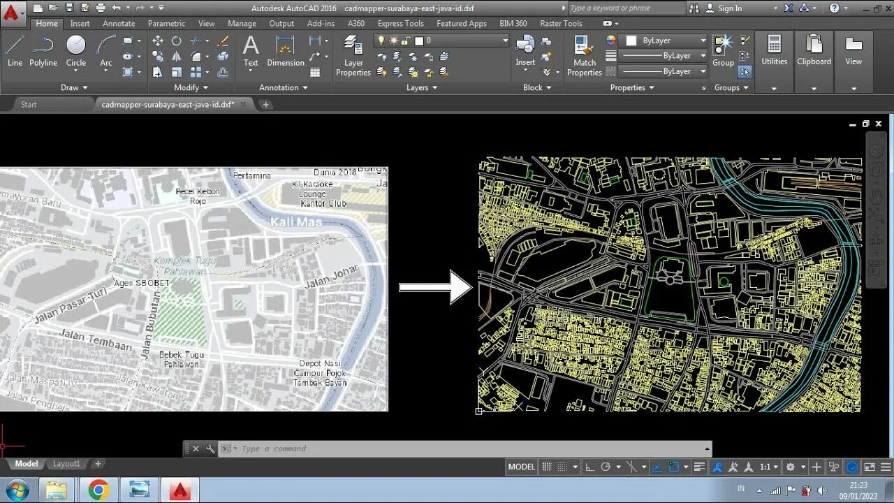894x503 pixels.
Task: Toggle snap mode in status bar
Action: tap(562, 467)
